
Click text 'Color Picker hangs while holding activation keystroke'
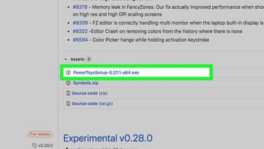(x=151, y=40)
